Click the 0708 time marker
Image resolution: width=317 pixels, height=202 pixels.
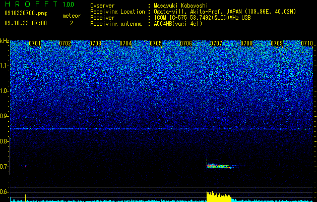(x=246, y=43)
